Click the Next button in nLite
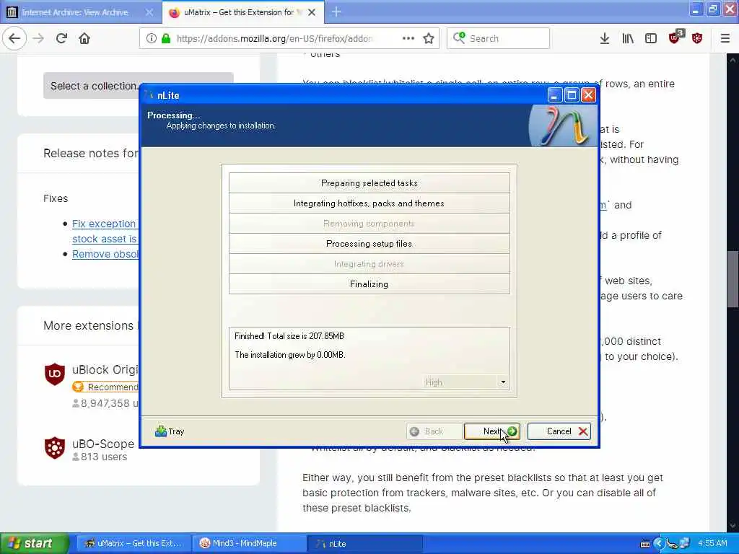 (492, 431)
